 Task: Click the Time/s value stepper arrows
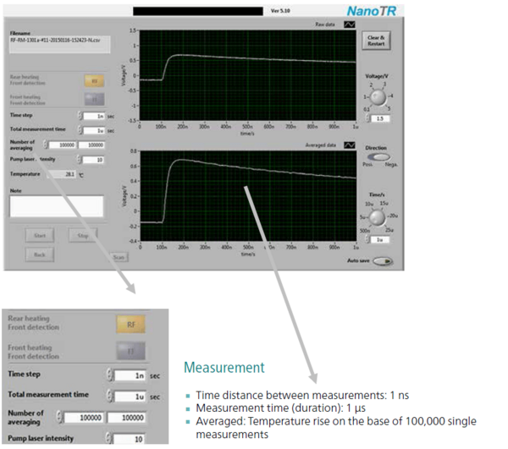pos(367,239)
